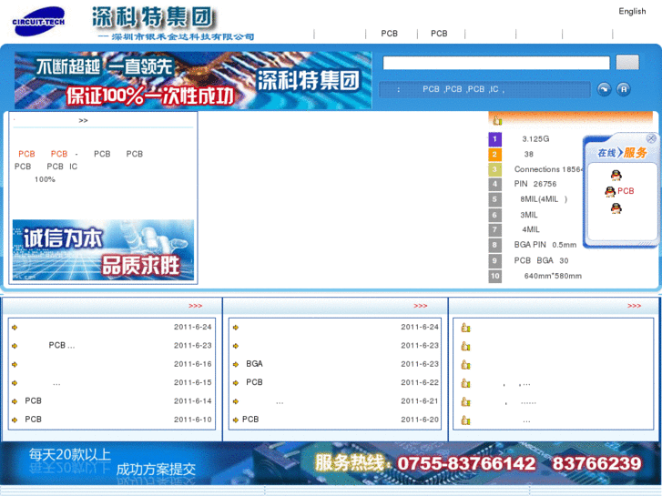Open the PCB article dated 2011-6-14
The image size is (662, 496).
point(33,401)
